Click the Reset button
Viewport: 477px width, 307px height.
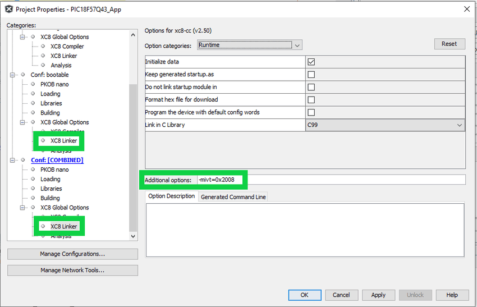click(x=449, y=44)
